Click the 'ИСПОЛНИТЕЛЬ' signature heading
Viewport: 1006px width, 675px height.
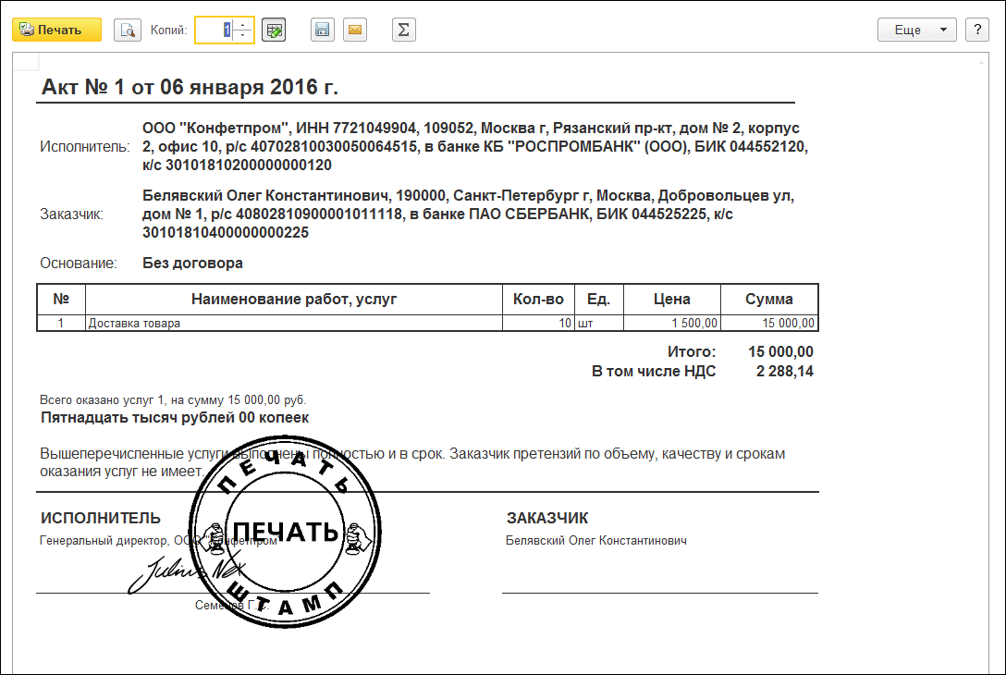click(101, 518)
